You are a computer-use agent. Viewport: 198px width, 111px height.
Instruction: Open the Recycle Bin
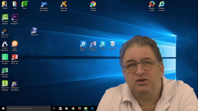(x=113, y=45)
